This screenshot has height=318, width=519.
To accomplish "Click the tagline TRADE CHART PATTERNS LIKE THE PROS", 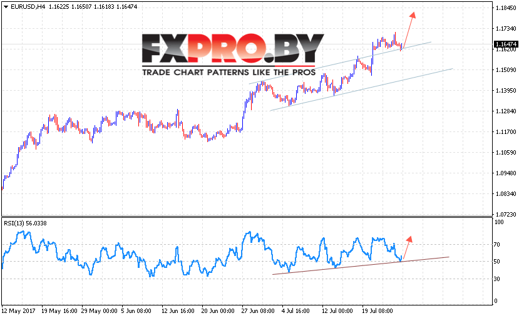I will point(229,72).
